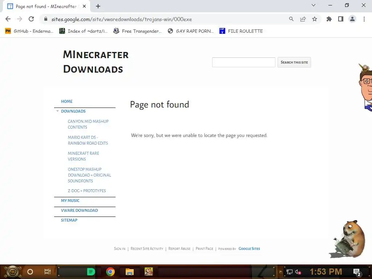Focus the site search text box

(244, 62)
